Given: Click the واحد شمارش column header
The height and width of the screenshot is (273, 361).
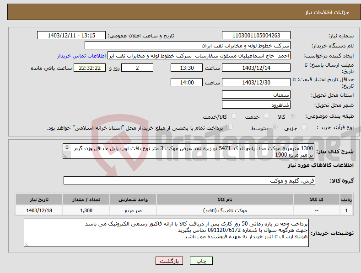Looking at the screenshot, I should [133, 199].
